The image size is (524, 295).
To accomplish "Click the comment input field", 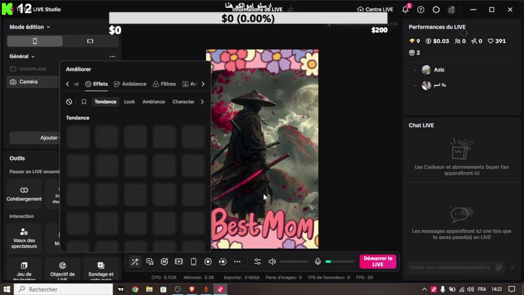I will [449, 268].
